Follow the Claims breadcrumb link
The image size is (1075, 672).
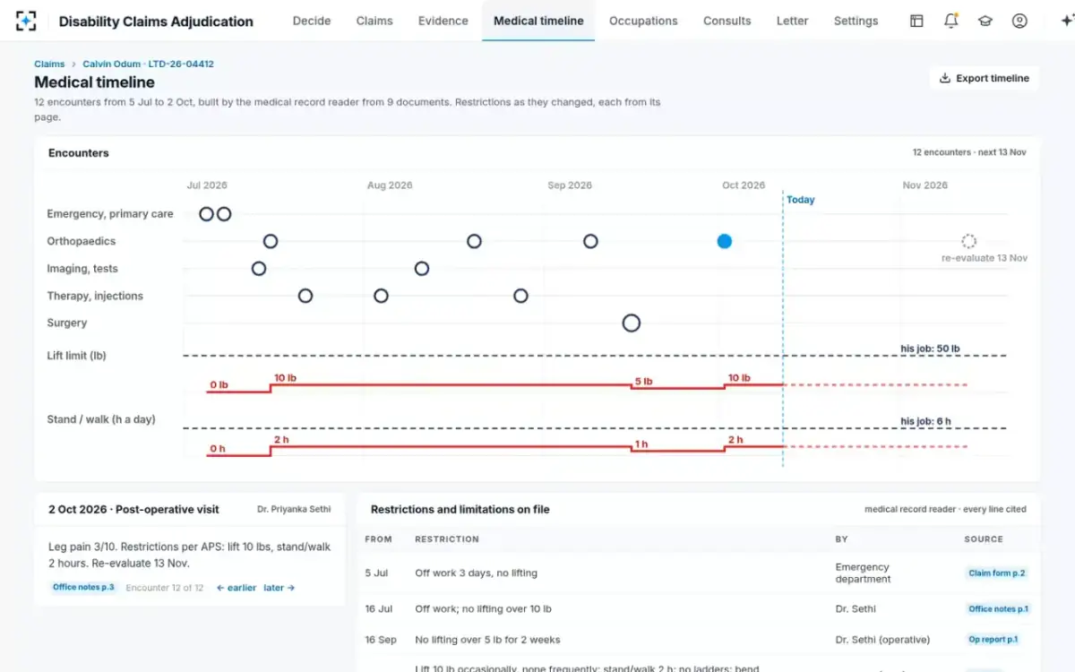[x=49, y=65]
